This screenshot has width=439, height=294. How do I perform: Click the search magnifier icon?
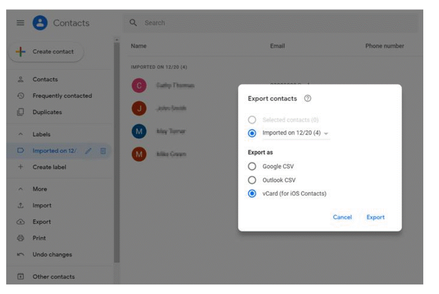(133, 23)
